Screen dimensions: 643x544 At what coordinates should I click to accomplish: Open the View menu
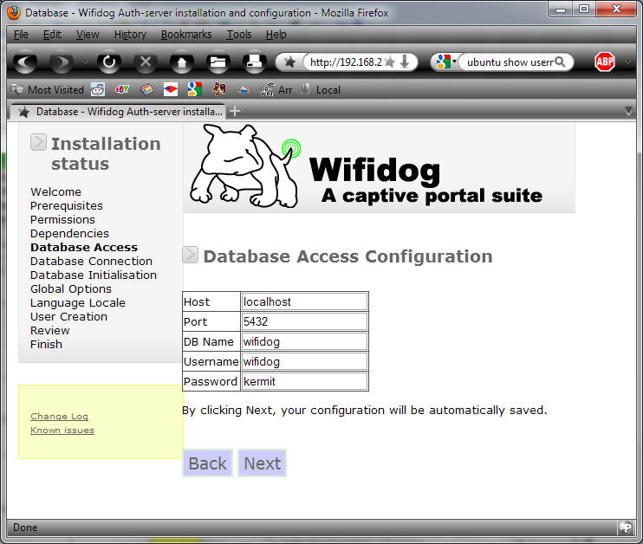pos(88,35)
